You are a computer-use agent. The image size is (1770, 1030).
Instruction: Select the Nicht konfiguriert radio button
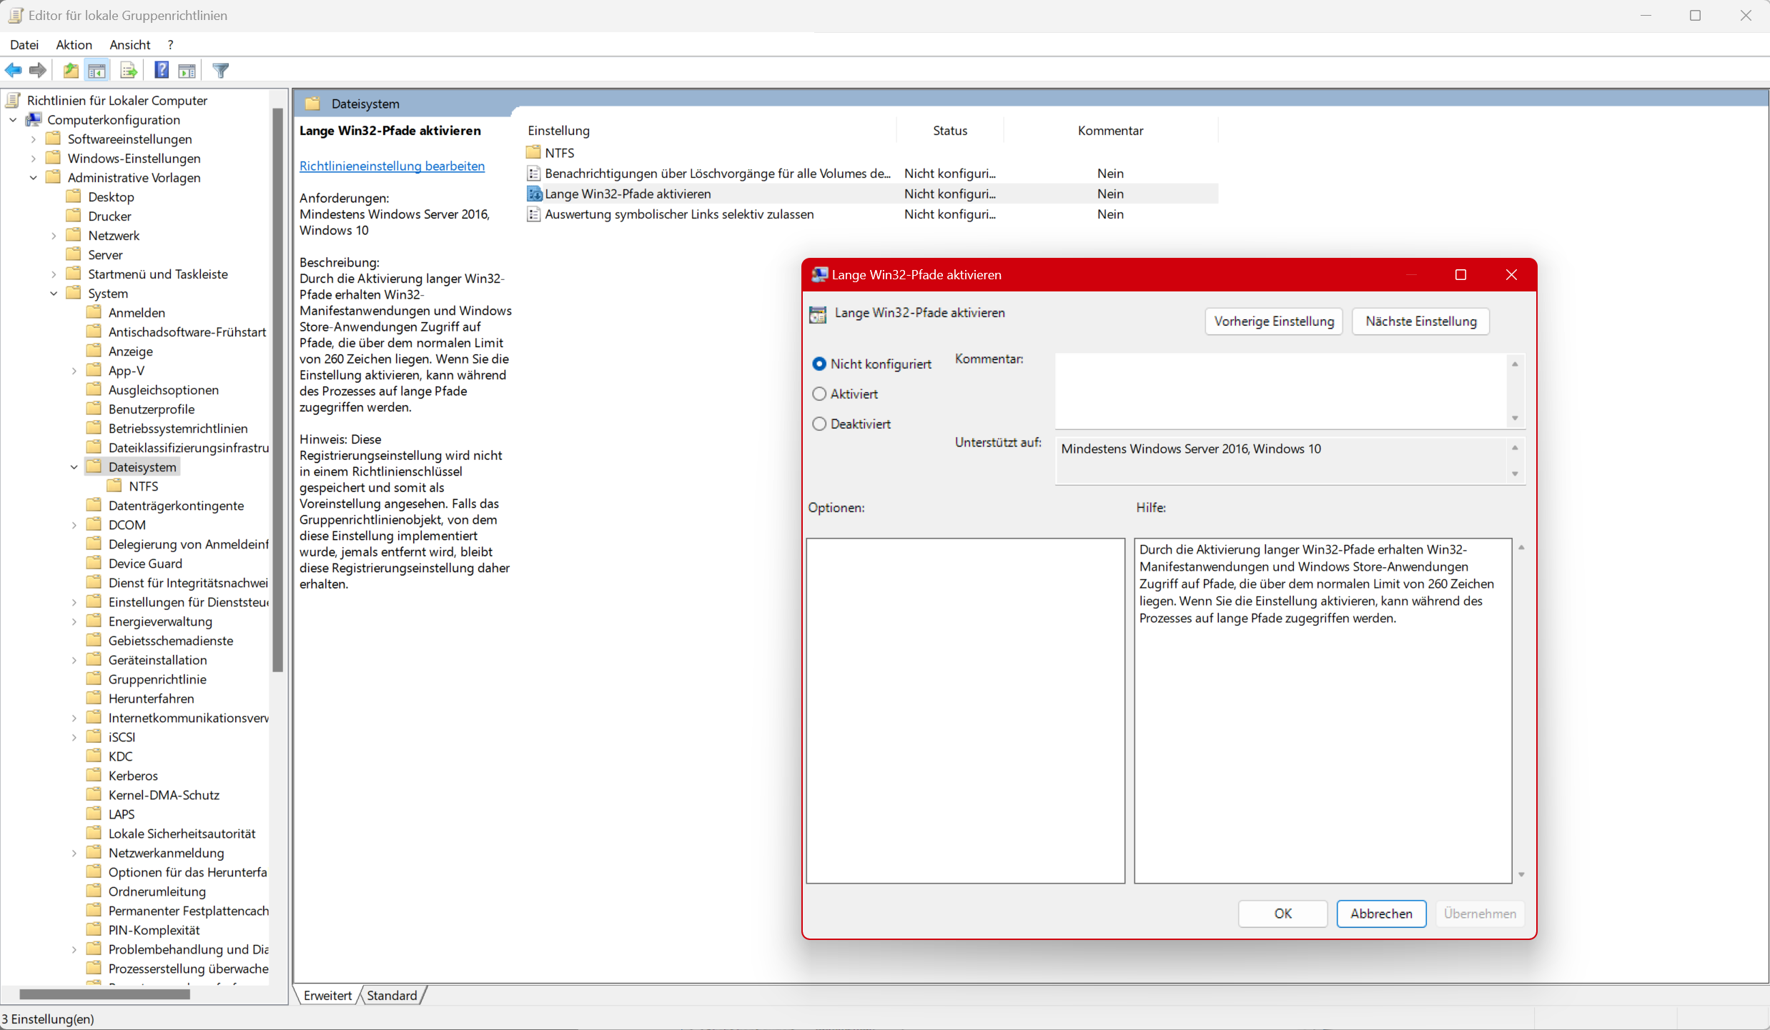[819, 364]
